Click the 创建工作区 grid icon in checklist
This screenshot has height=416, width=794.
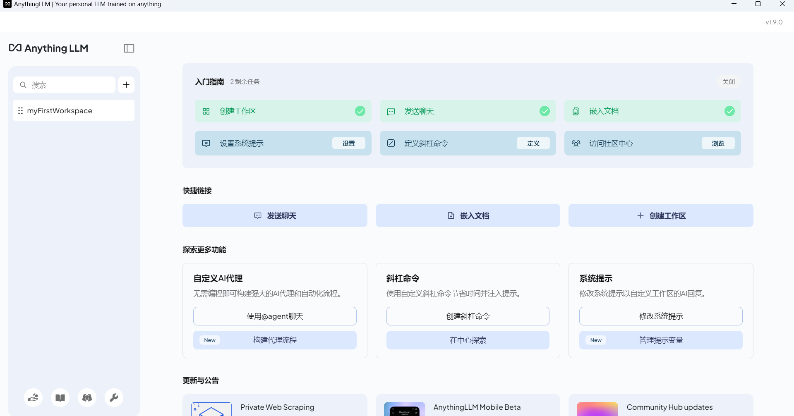click(206, 111)
